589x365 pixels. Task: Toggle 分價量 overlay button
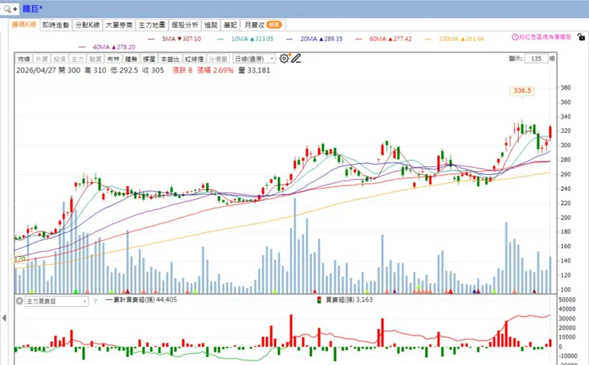218,59
